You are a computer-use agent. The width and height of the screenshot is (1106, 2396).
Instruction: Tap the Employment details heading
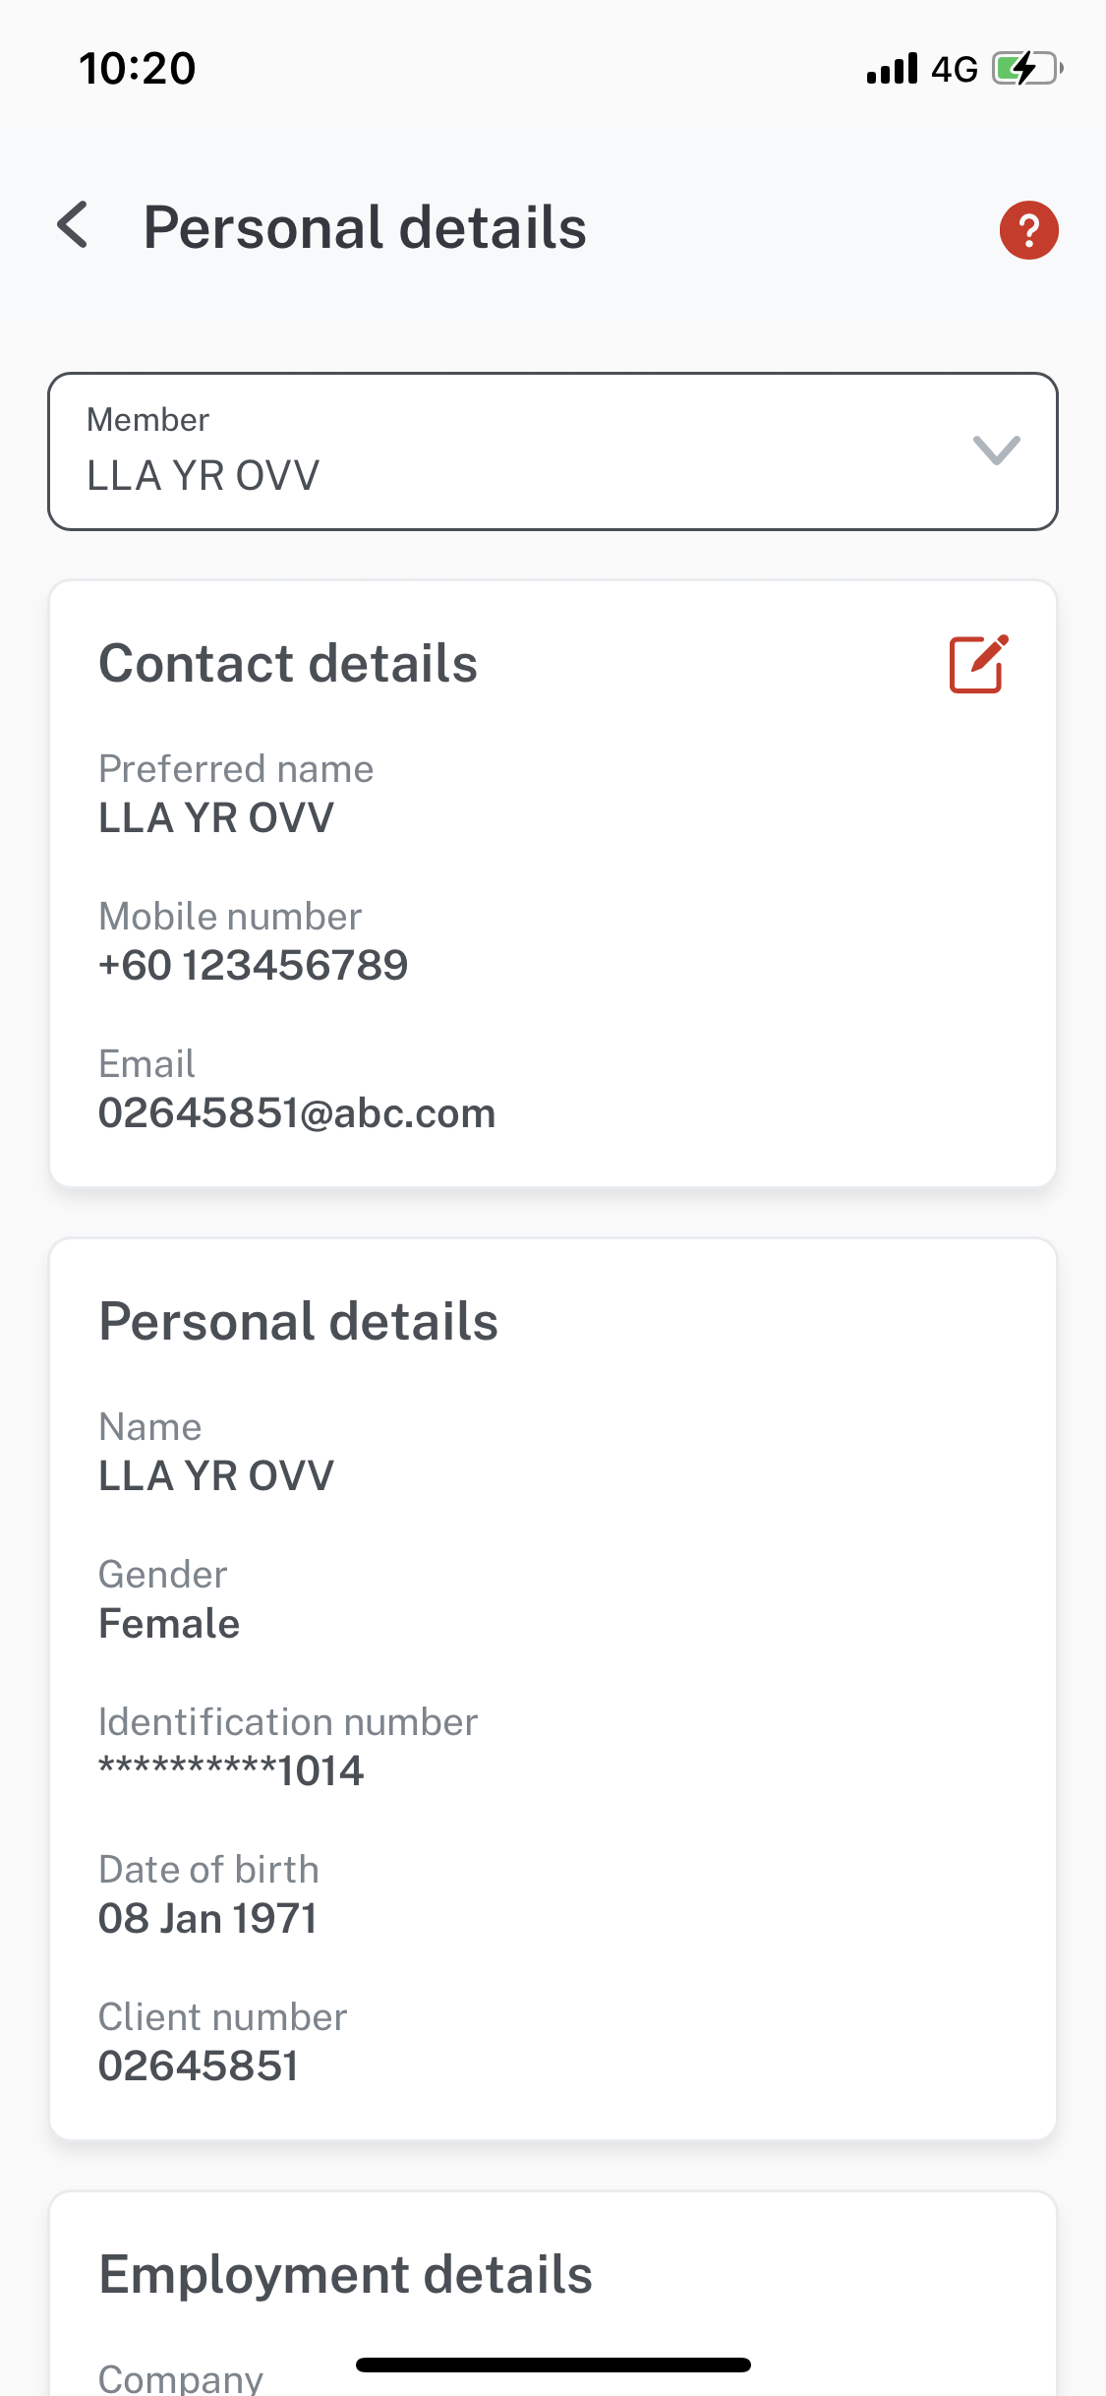pos(345,2275)
